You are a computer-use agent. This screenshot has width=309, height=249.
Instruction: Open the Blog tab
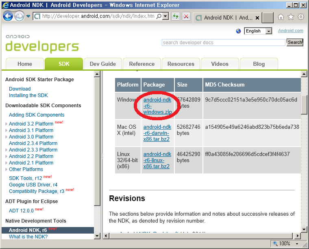(259, 64)
